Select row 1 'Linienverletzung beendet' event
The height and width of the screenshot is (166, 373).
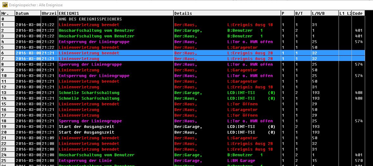tap(89, 25)
